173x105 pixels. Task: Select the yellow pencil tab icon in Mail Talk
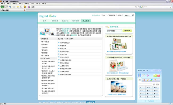tap(147, 80)
